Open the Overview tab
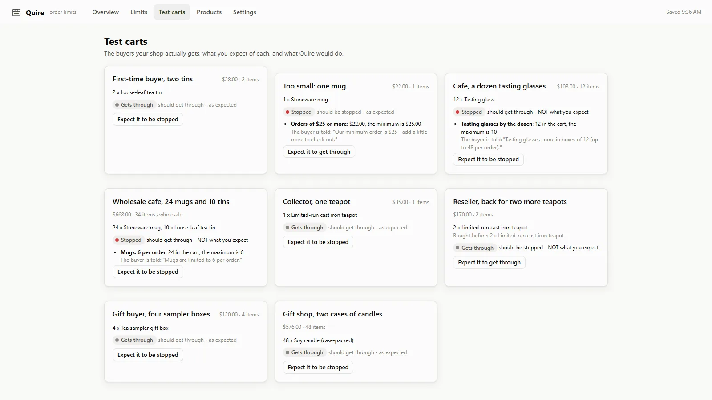Image resolution: width=712 pixels, height=400 pixels. 105,12
